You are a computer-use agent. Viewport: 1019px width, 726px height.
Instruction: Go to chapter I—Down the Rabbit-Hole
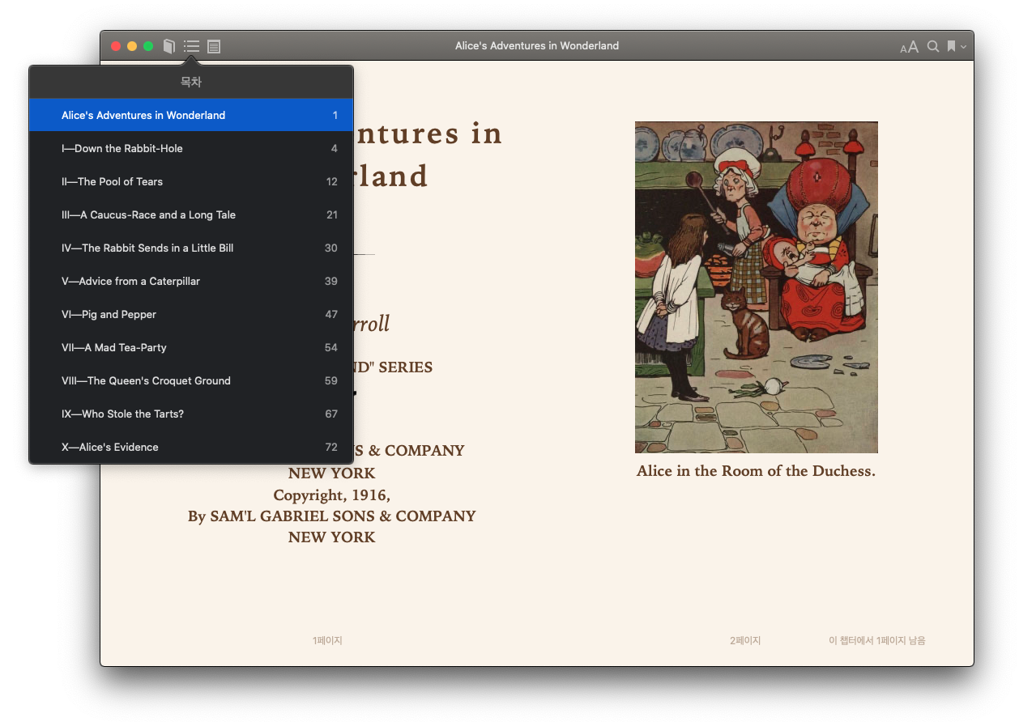click(x=191, y=148)
